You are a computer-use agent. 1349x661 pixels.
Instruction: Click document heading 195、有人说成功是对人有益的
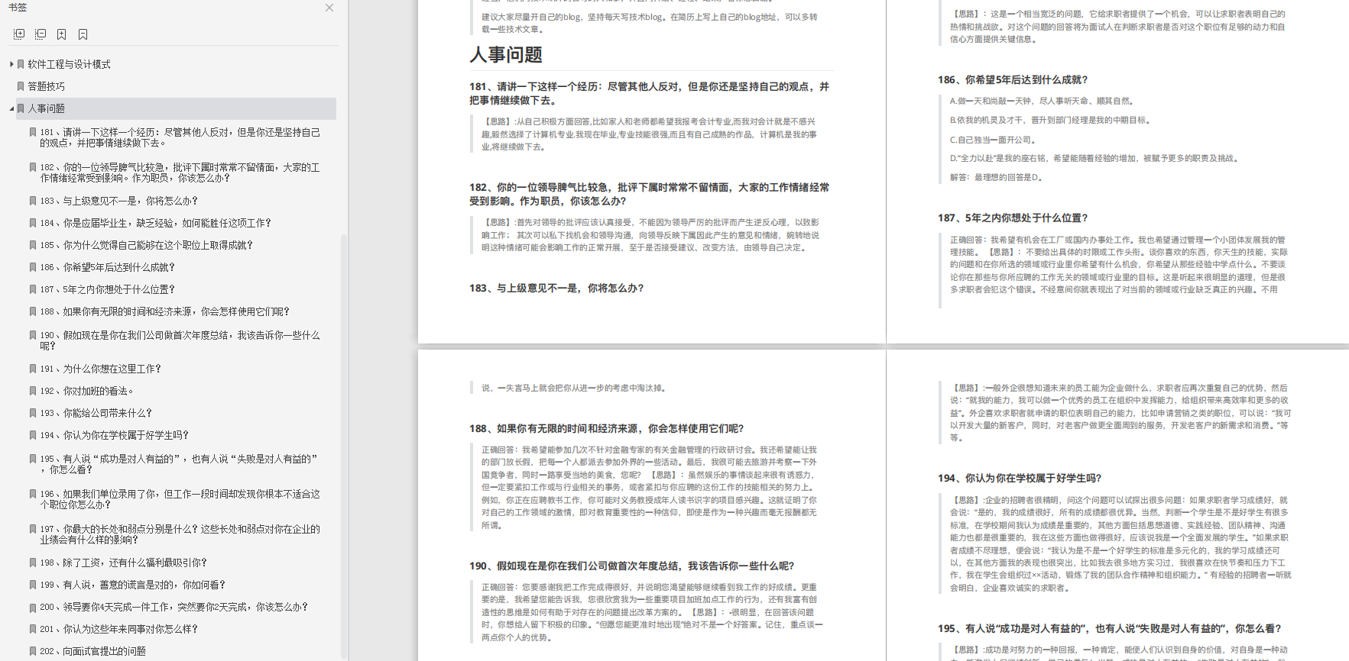tap(1110, 628)
